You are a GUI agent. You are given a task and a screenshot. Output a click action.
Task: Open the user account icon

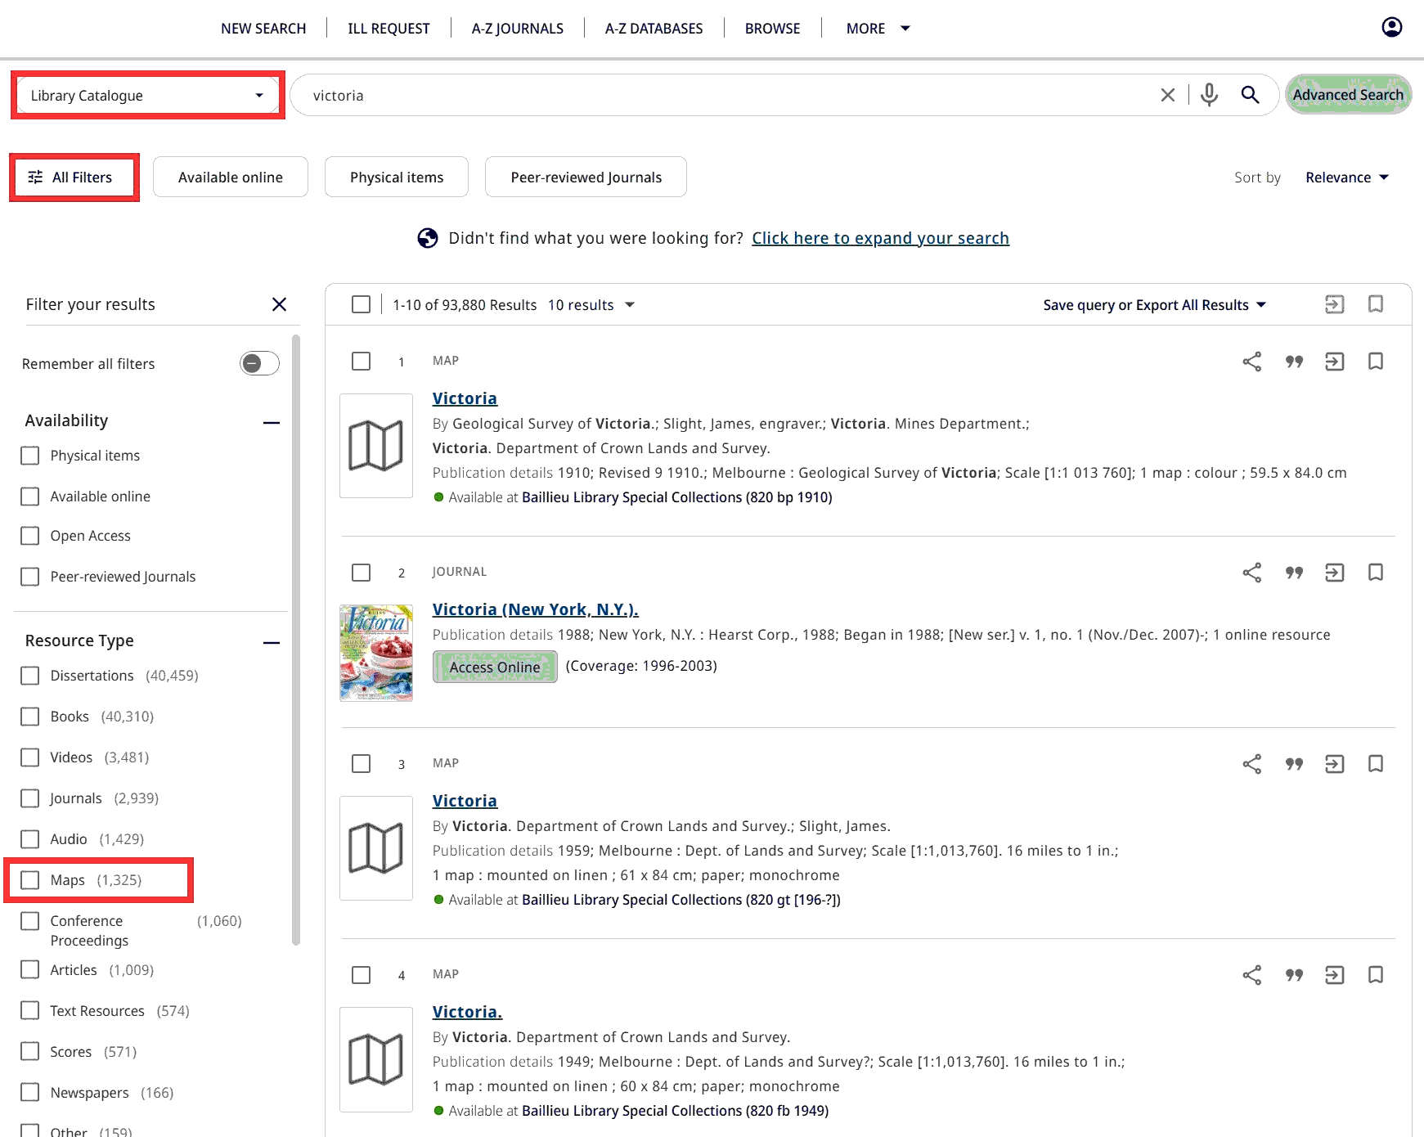1391,27
